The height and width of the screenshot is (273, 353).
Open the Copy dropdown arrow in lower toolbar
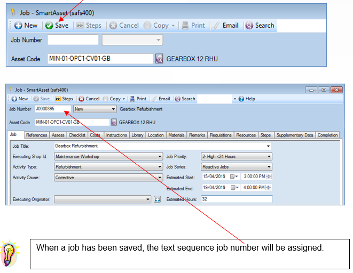pyautogui.click(x=123, y=99)
